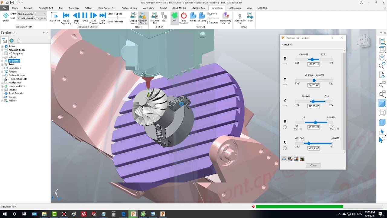Viewport: 387px width, 218px height.
Task: Click the C axis value field -232.9500
Action: coord(314,148)
